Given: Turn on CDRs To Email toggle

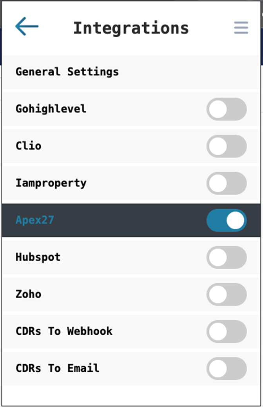Looking at the screenshot, I should [x=227, y=368].
